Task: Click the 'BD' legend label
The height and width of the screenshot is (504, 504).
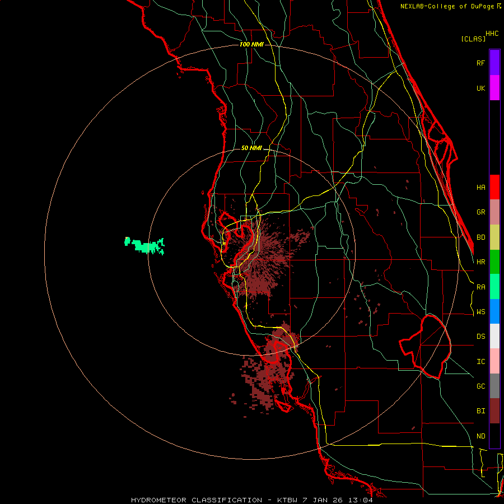Action: pos(480,237)
